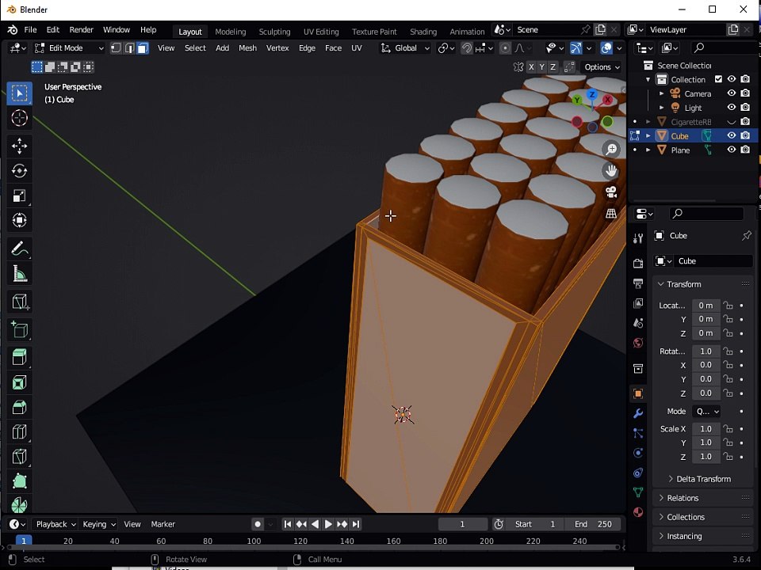Toggle X axis mirror

(x=531, y=66)
